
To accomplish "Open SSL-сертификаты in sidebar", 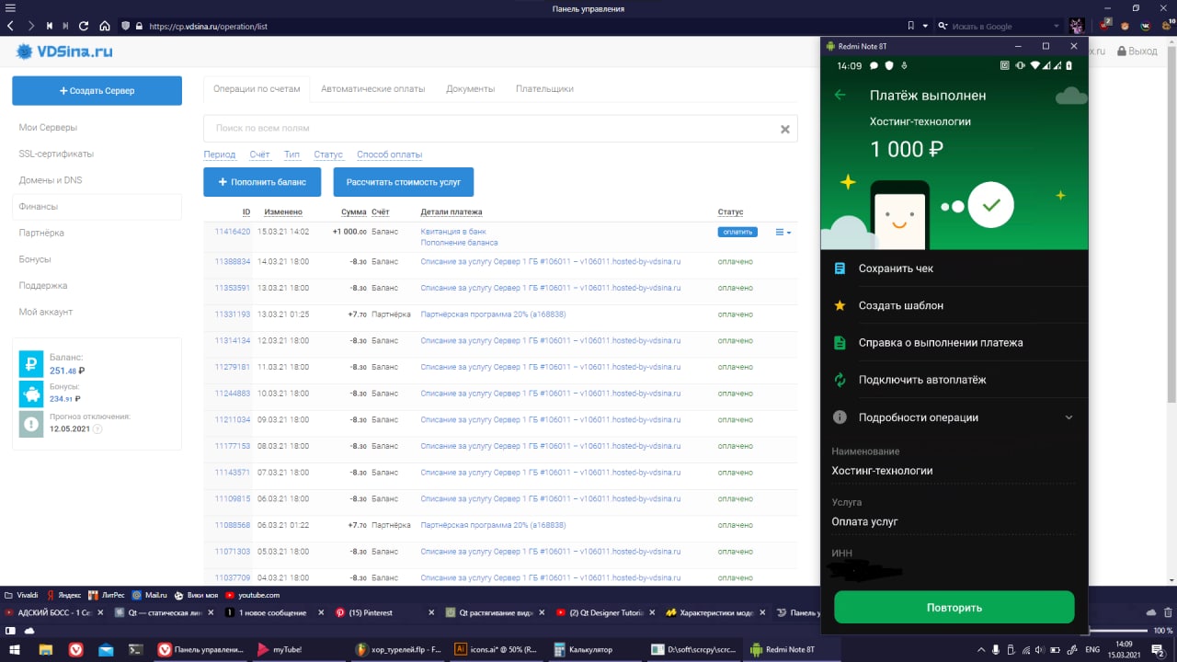I will click(56, 154).
